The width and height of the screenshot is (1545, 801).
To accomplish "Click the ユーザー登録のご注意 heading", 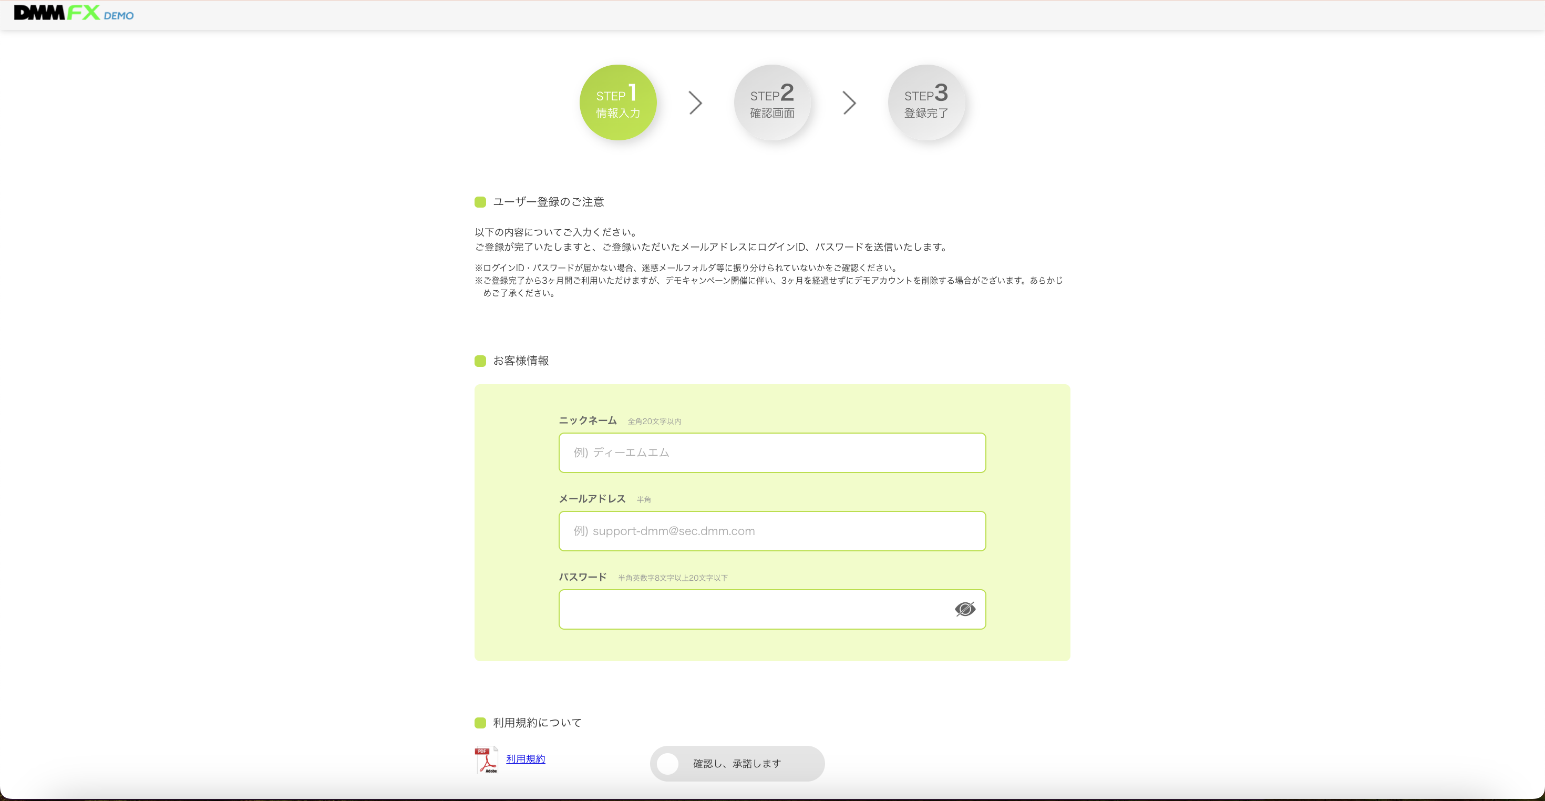I will tap(548, 202).
